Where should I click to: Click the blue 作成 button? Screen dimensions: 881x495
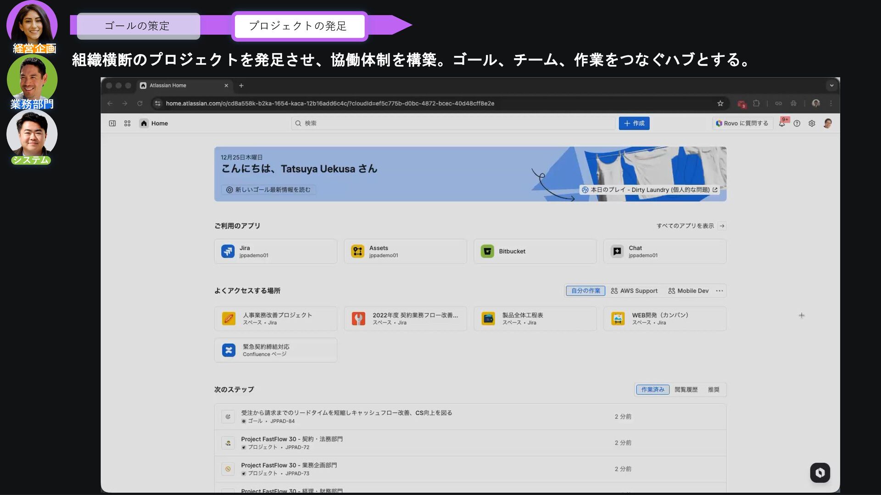point(634,123)
